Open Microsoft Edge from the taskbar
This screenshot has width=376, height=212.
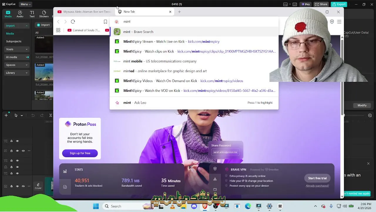248,206
